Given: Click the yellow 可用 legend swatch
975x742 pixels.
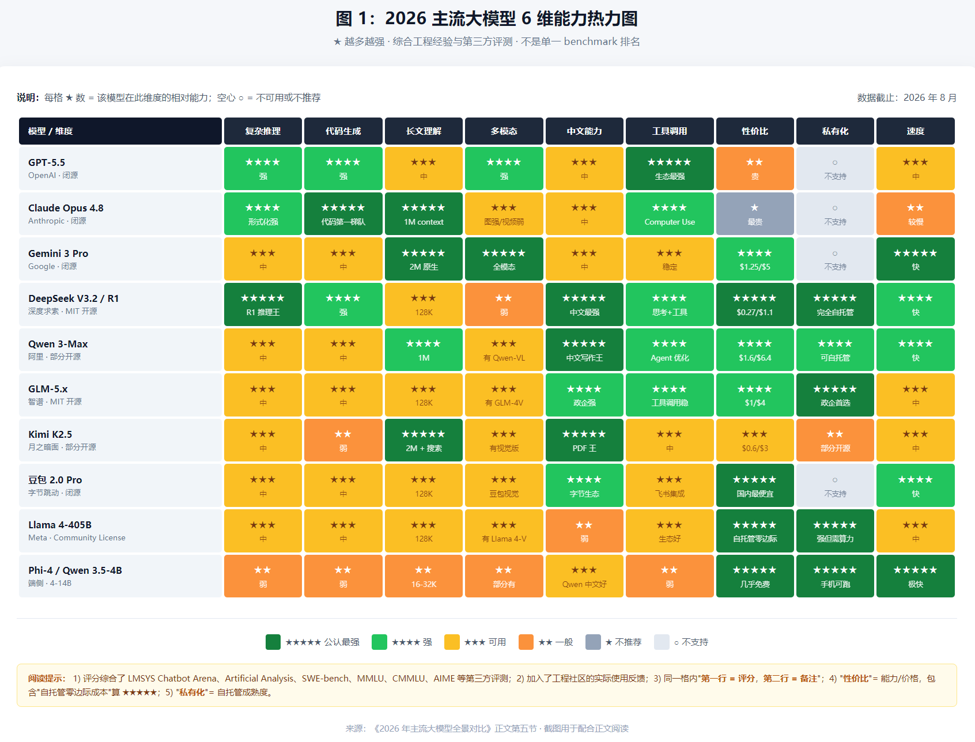Looking at the screenshot, I should 452,642.
